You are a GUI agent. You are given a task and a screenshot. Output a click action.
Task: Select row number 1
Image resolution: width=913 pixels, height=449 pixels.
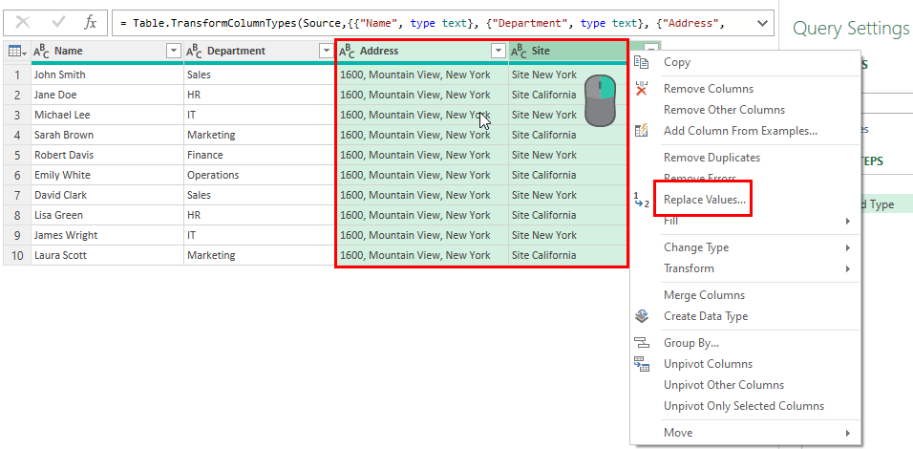pos(17,75)
